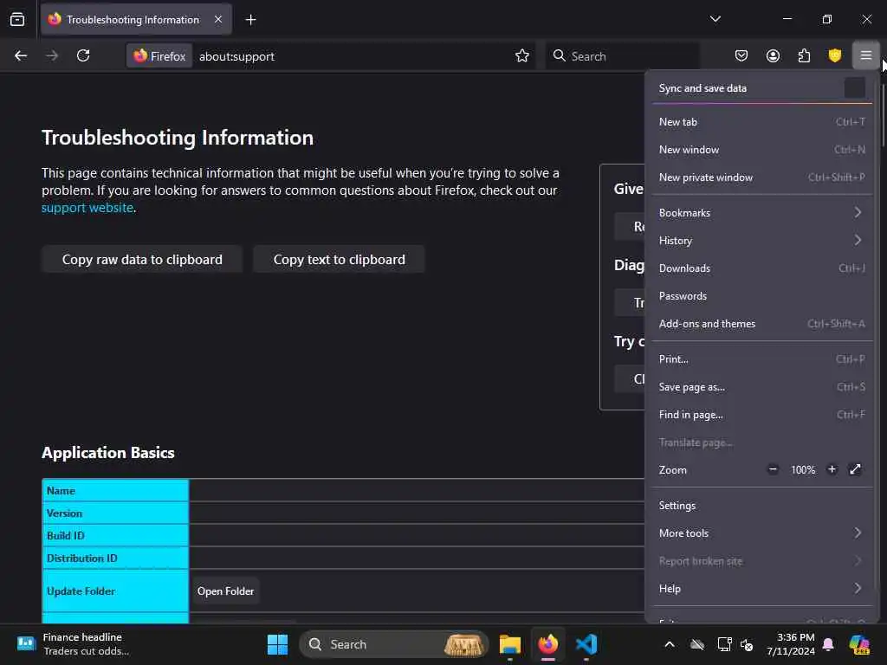
Task: Click the Update Folder row header
Action: click(x=115, y=591)
